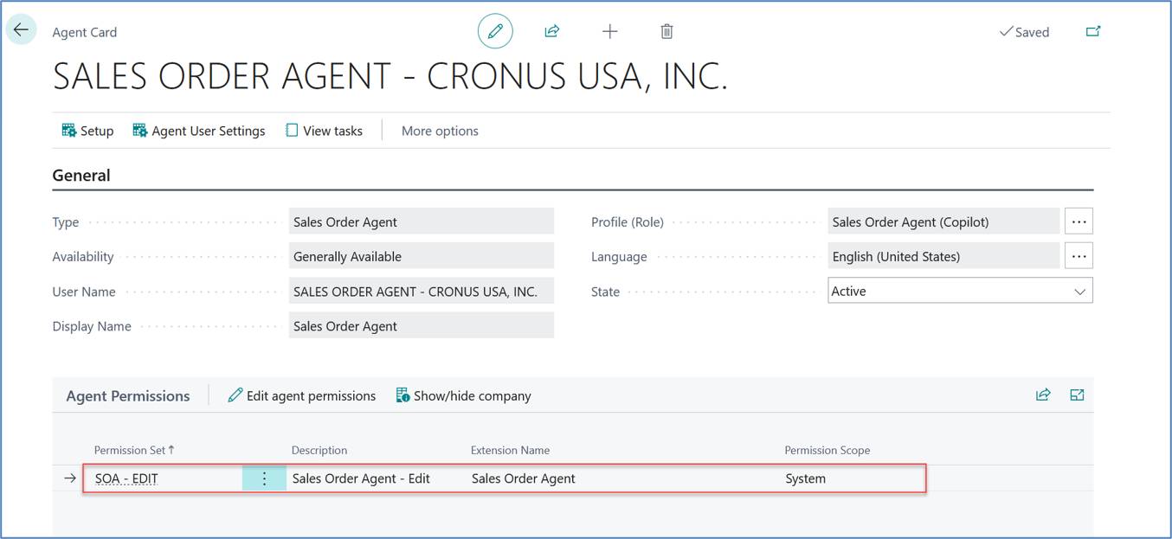Open the card in a new window
The height and width of the screenshot is (539, 1172).
(1093, 31)
